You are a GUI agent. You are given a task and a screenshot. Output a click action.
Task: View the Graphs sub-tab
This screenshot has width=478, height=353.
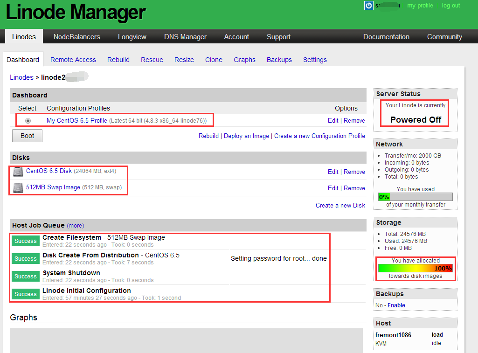click(x=244, y=60)
